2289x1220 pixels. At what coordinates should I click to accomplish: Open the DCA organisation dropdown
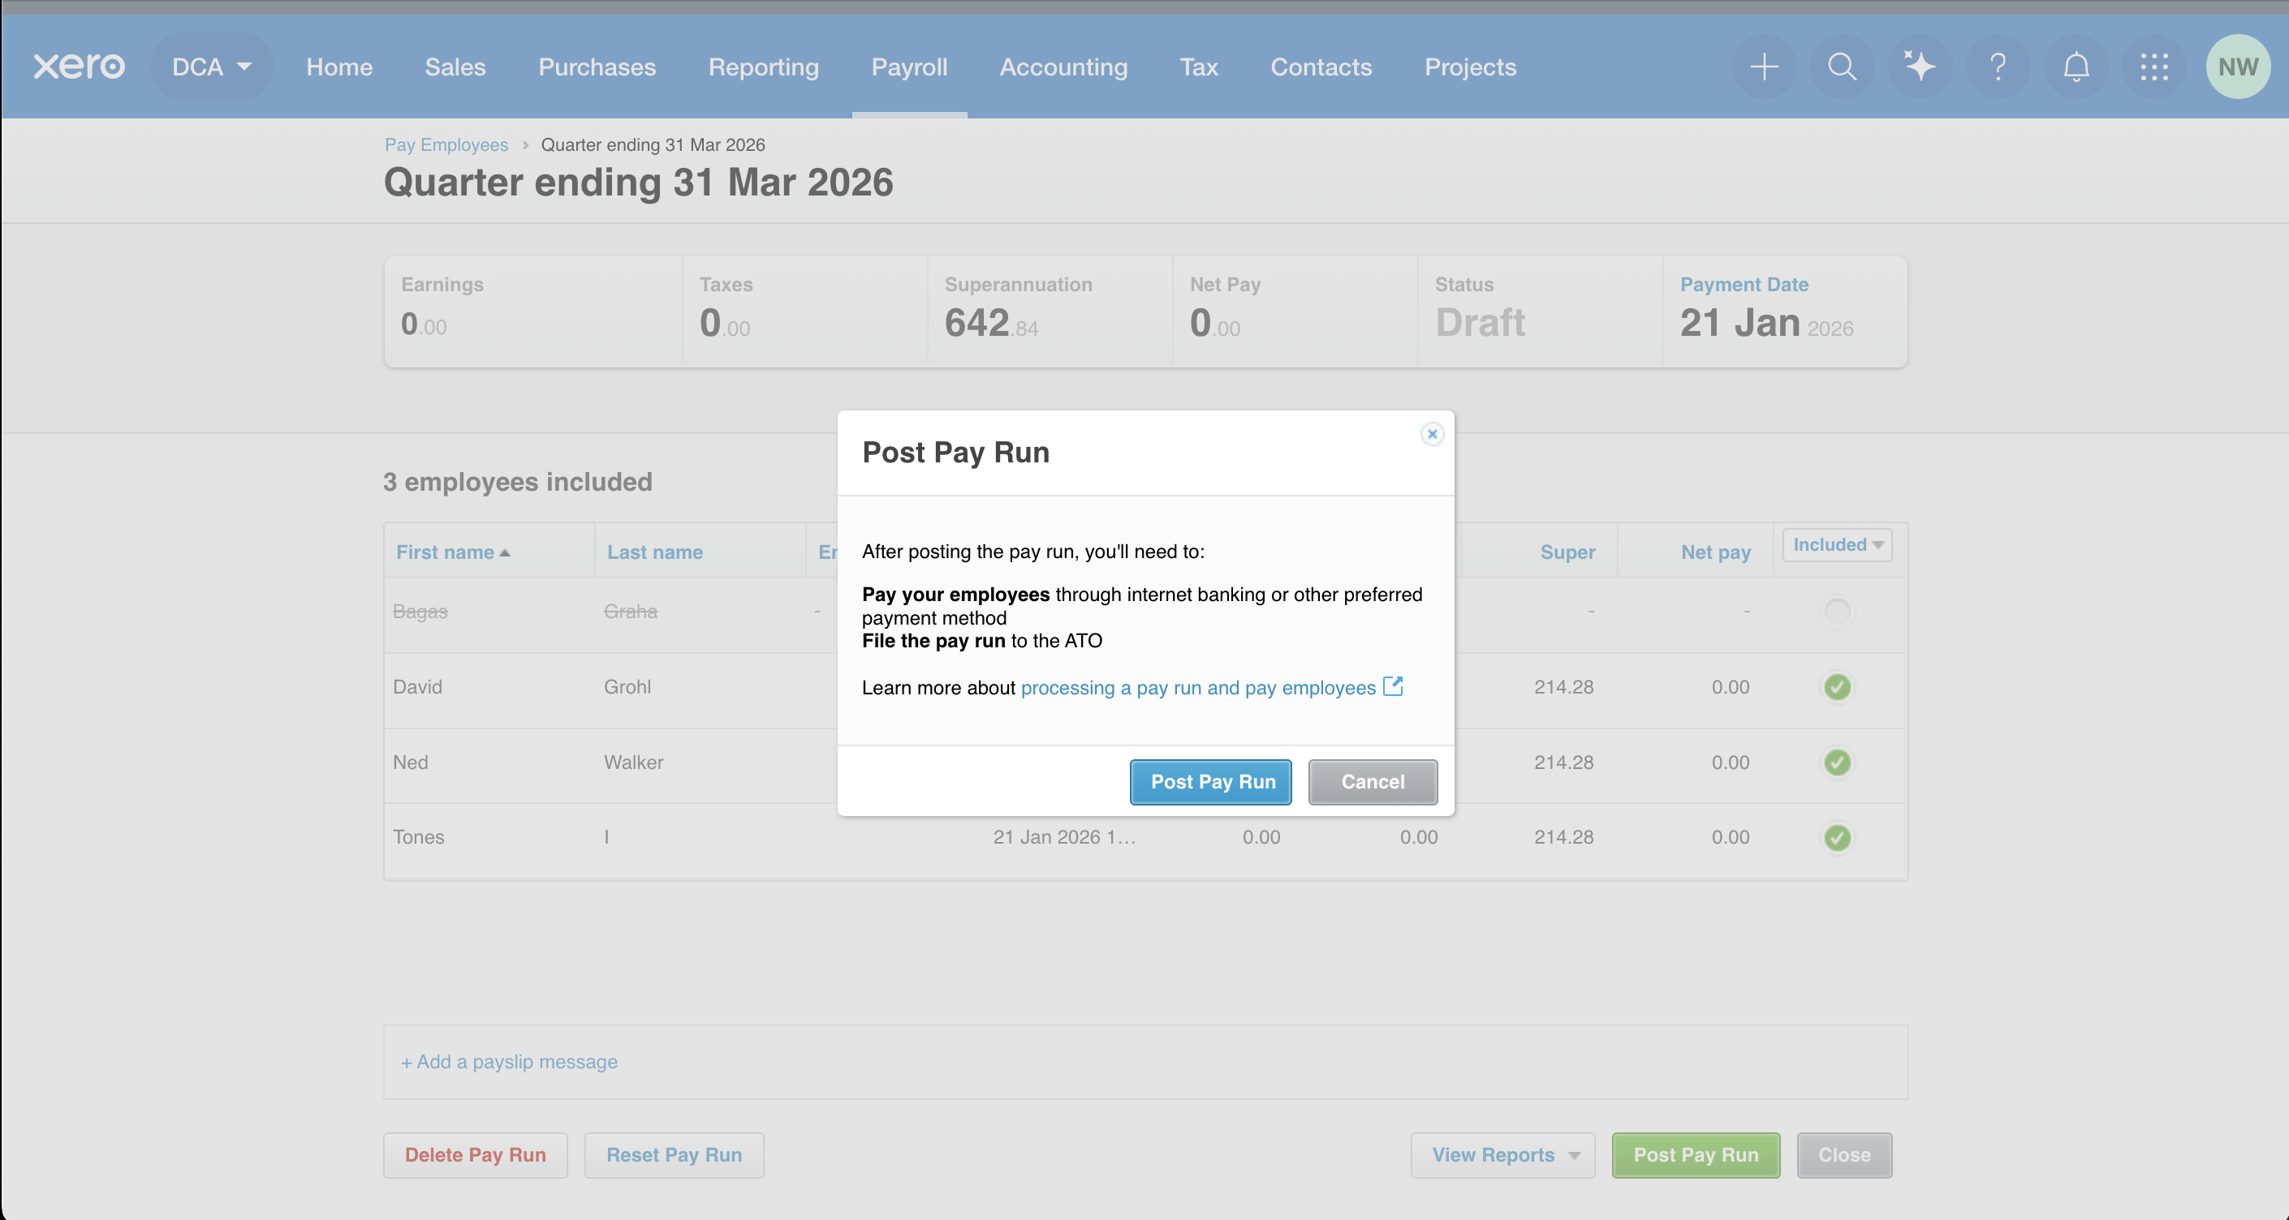pos(212,67)
